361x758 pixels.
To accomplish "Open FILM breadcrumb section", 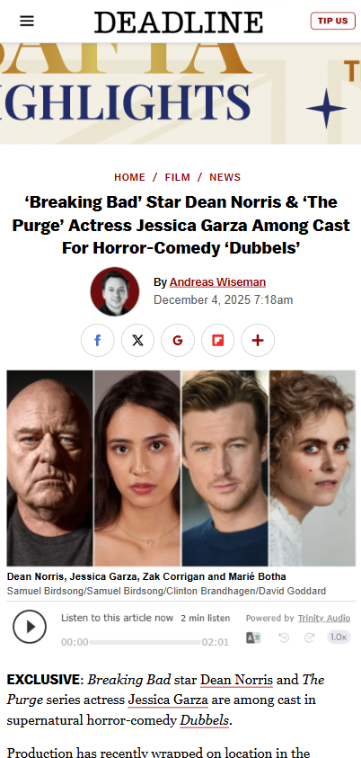I will [x=178, y=177].
